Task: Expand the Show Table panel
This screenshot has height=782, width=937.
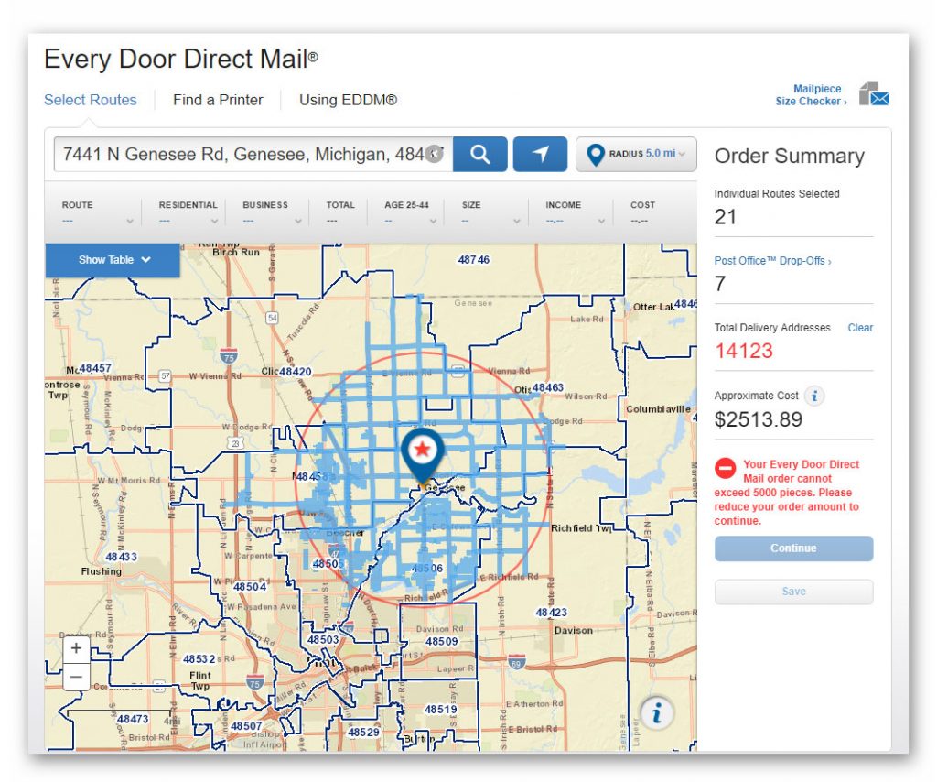Action: tap(112, 260)
